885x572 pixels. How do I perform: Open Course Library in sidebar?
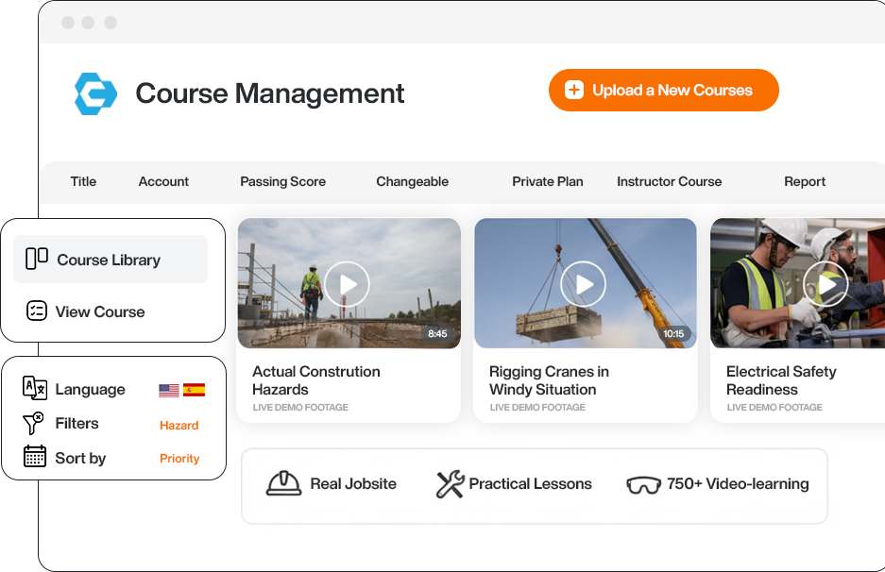[x=110, y=260]
